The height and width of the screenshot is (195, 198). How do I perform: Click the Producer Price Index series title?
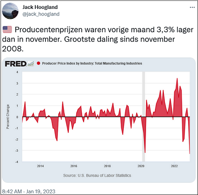click(92, 64)
